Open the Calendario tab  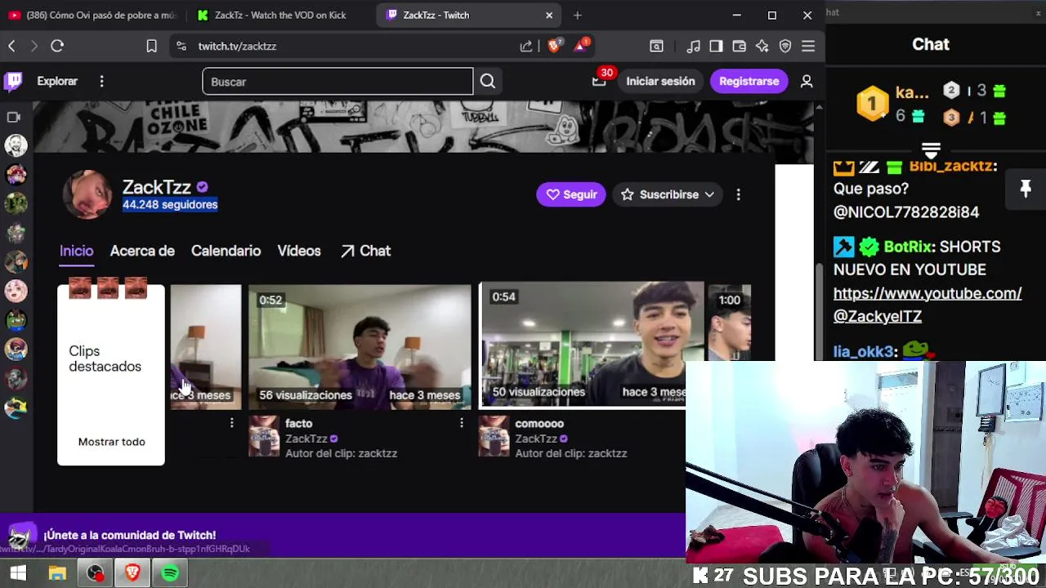point(226,251)
